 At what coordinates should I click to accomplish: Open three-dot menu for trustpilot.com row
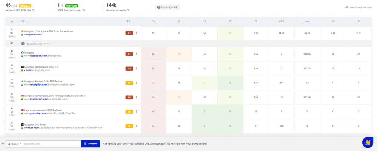pyautogui.click(x=136, y=83)
